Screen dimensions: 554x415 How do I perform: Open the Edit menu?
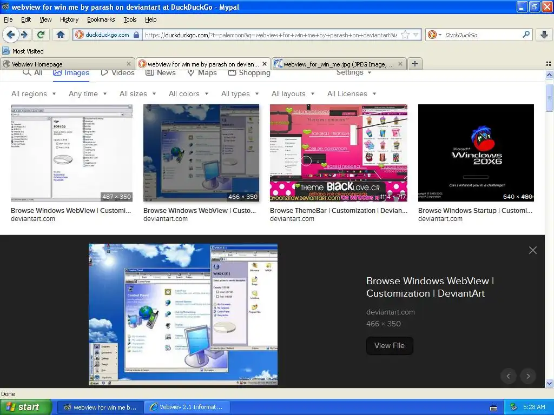[x=26, y=19]
